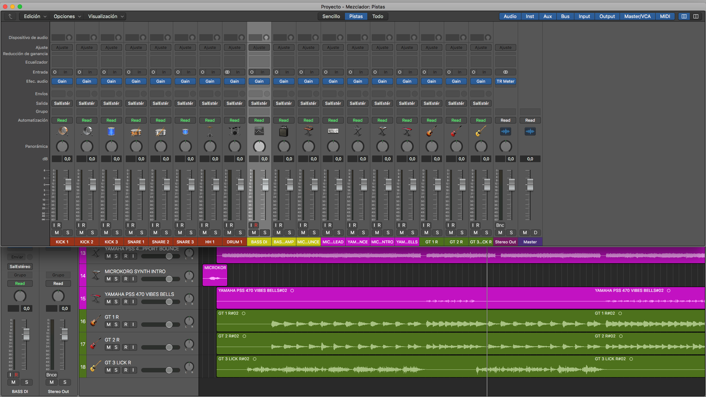The image size is (706, 397).
Task: Click the Stereo Out waveform icon
Action: [505, 131]
